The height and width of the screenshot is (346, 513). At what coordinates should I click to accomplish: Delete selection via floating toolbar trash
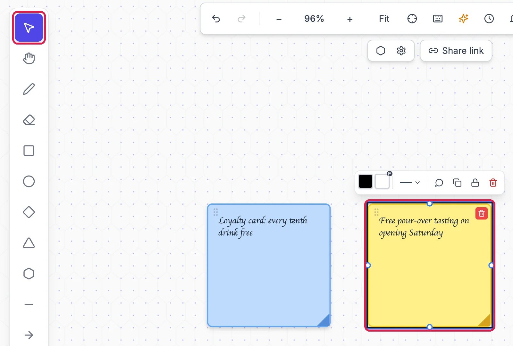tap(493, 183)
